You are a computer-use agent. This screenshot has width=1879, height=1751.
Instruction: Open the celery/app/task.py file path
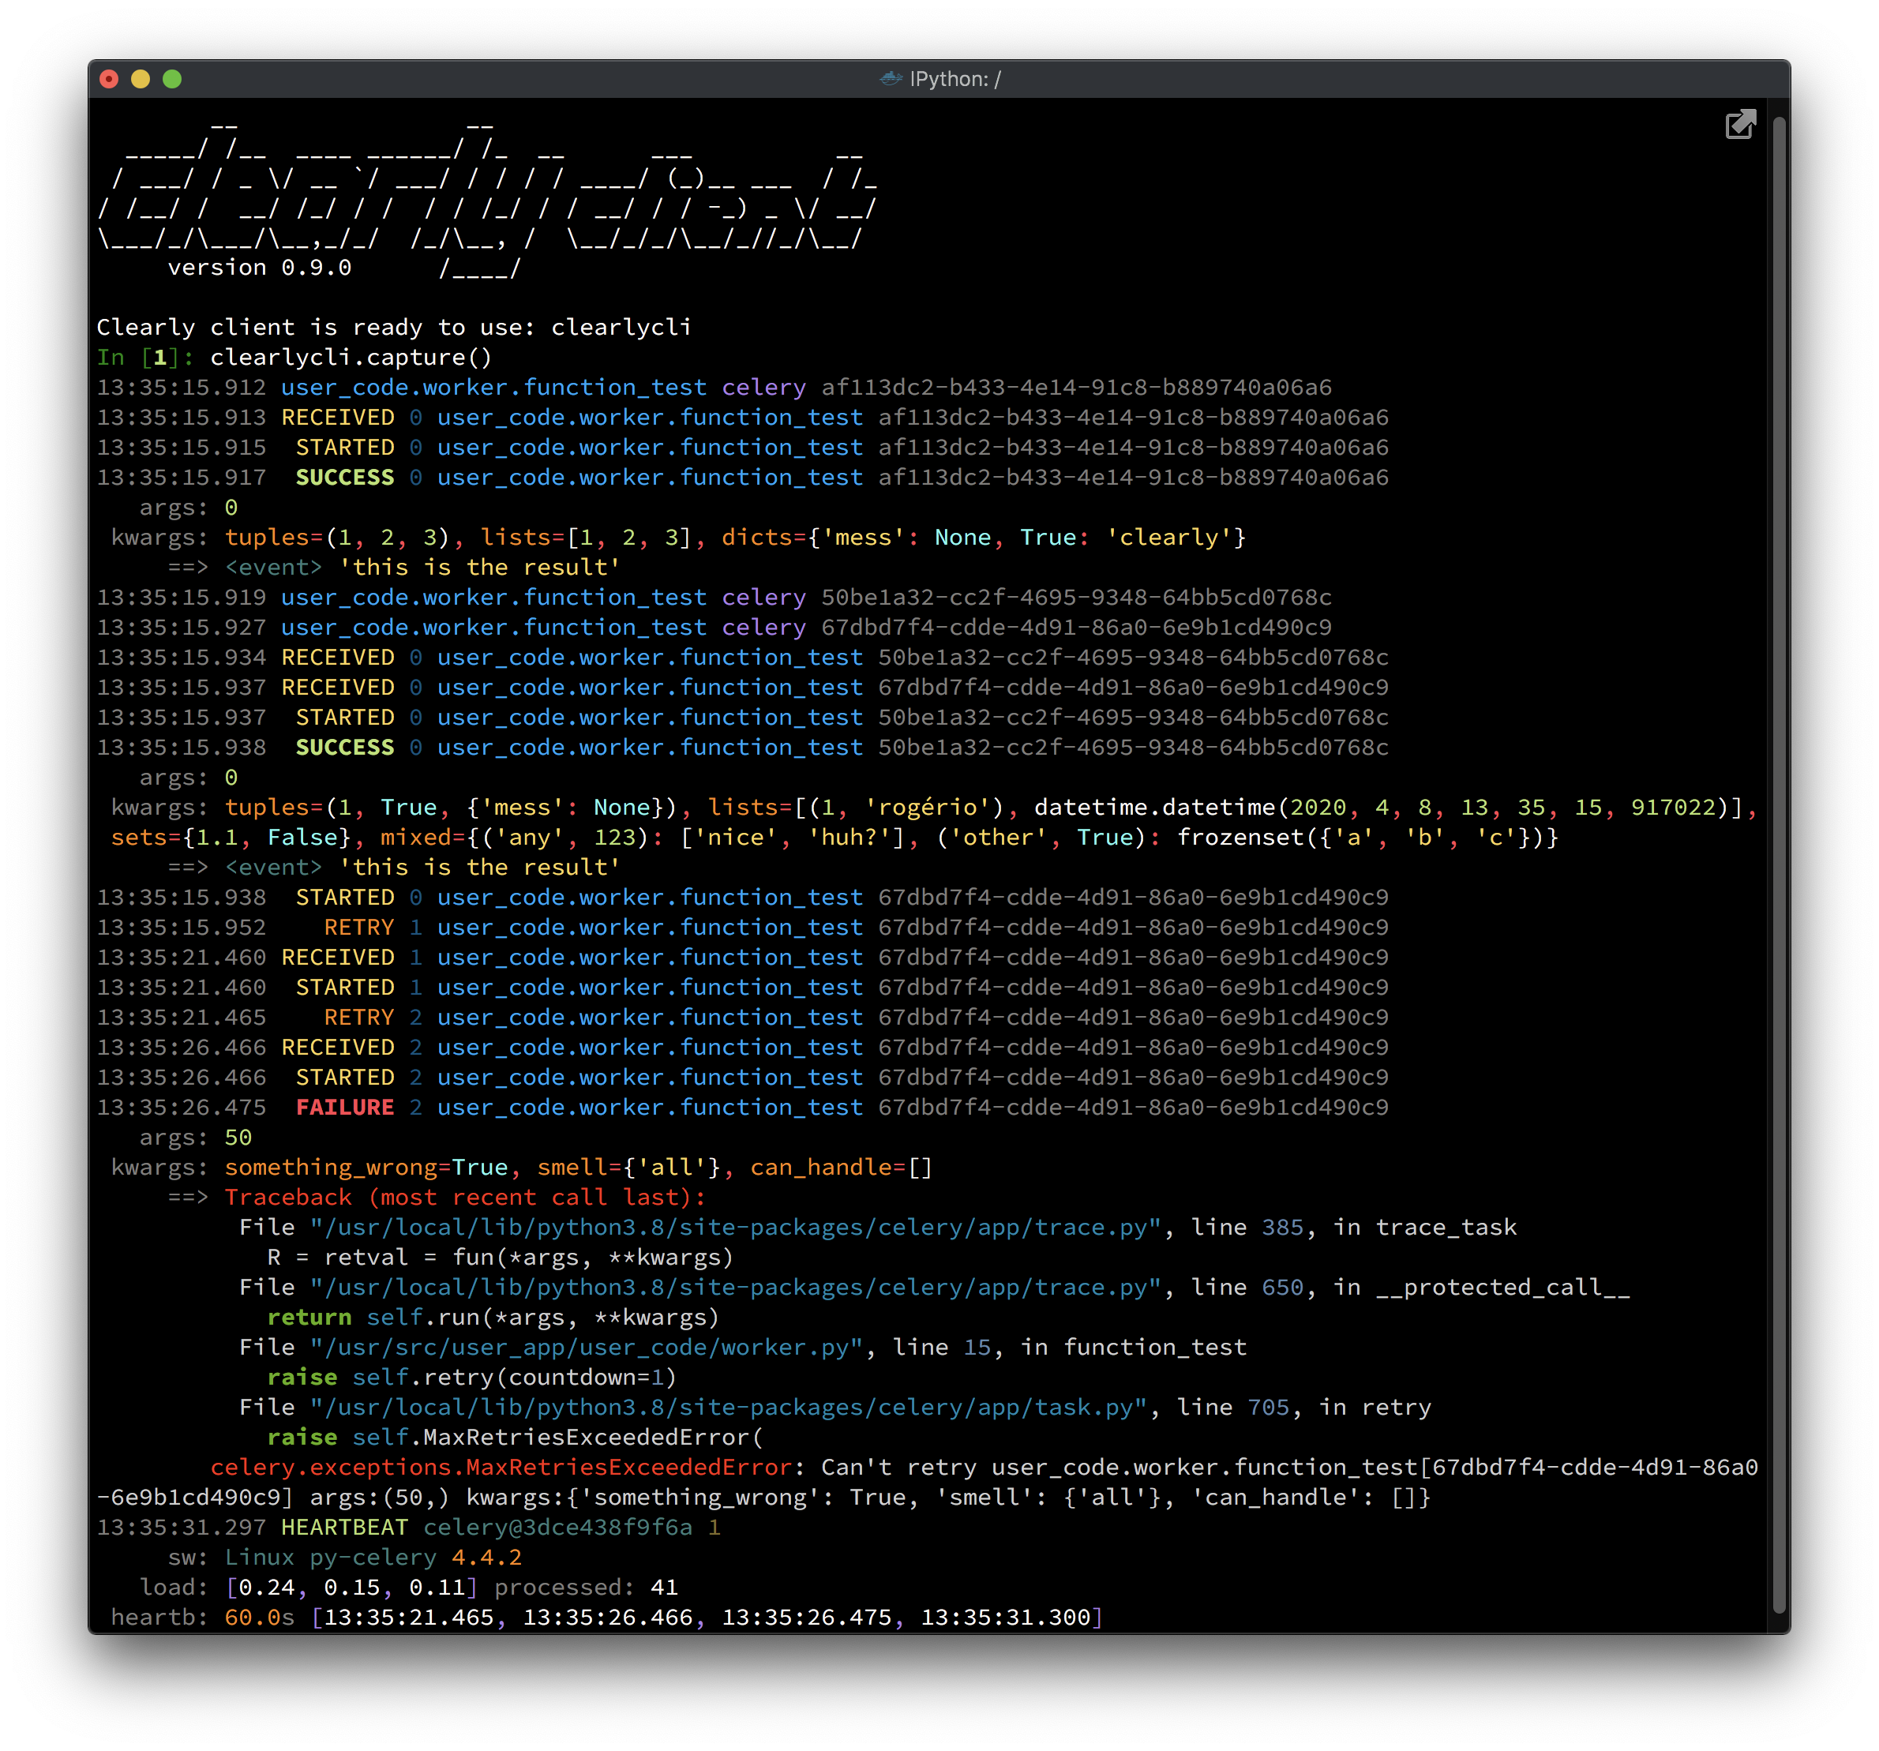pos(728,1407)
